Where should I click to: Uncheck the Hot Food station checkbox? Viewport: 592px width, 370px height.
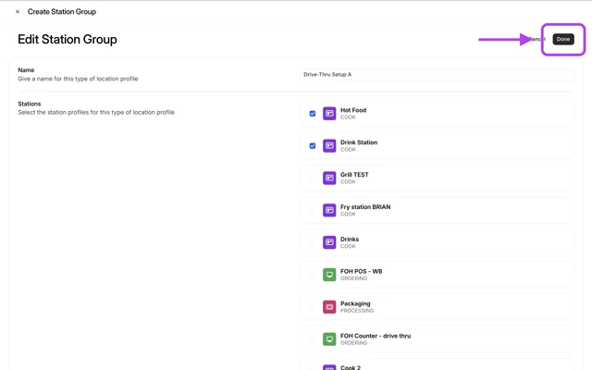point(313,114)
